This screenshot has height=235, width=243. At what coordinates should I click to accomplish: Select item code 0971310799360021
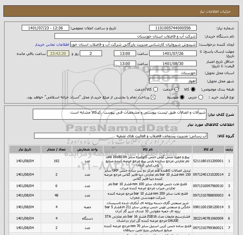pyautogui.click(x=208, y=228)
